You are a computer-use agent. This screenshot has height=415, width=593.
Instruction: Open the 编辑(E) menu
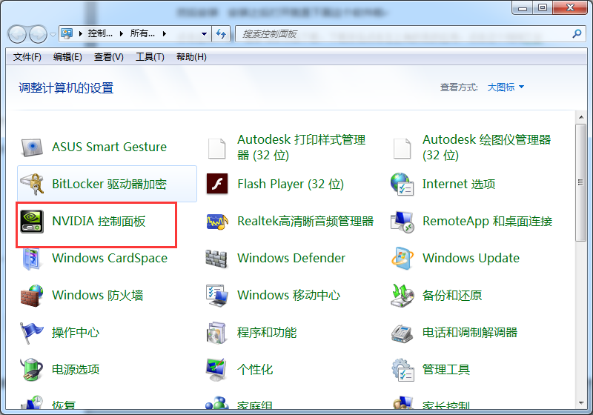[x=67, y=57]
